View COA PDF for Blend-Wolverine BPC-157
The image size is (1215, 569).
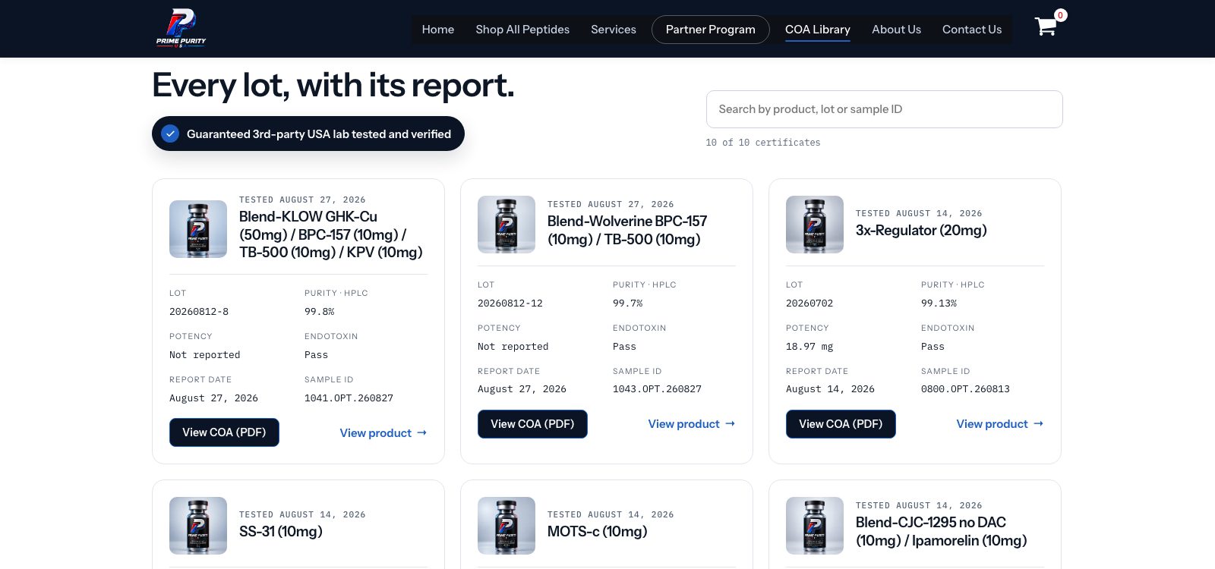532,424
